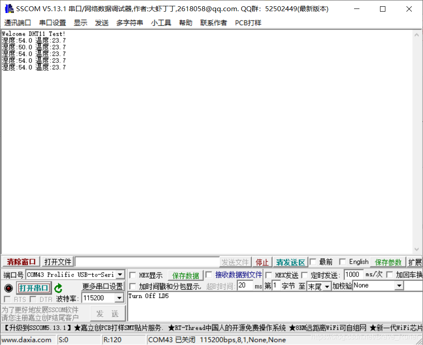
Task: Click the COM43 已关闭 status text
Action: click(x=171, y=340)
